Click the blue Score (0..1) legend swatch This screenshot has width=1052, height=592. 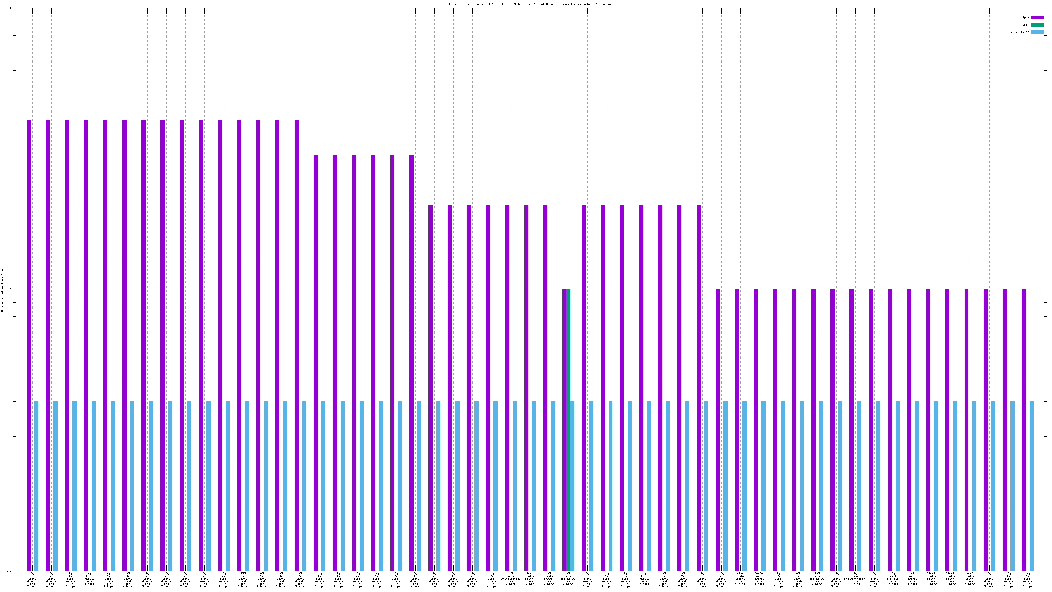coord(1037,32)
